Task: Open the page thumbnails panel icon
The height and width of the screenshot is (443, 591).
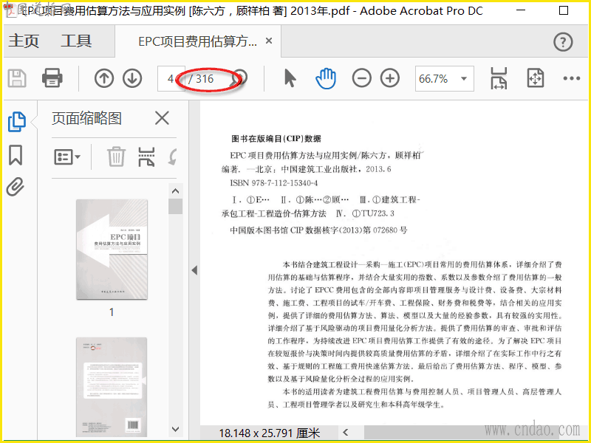Action: click(x=16, y=122)
